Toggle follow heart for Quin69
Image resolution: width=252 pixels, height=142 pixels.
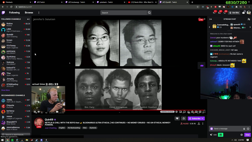[x=177, y=118]
